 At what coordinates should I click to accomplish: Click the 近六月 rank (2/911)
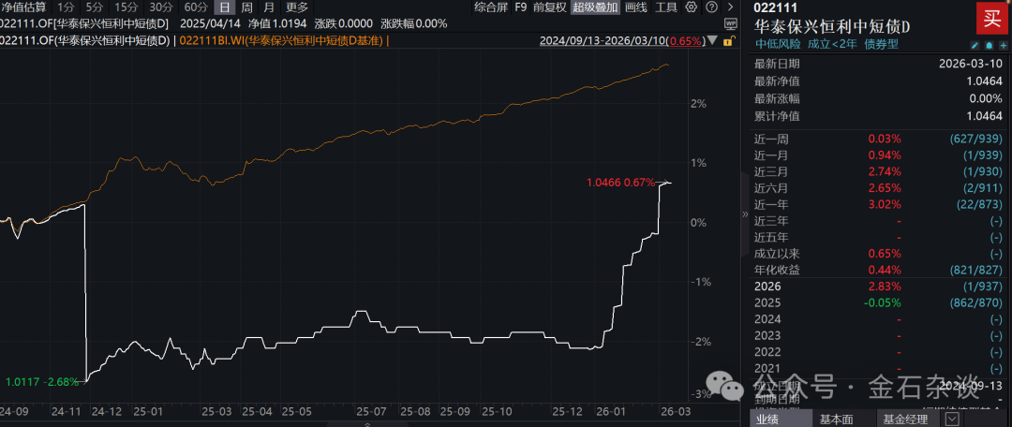(x=984, y=187)
